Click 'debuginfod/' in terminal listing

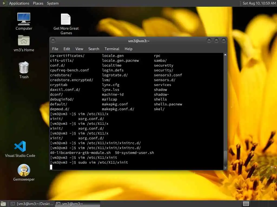(62, 99)
